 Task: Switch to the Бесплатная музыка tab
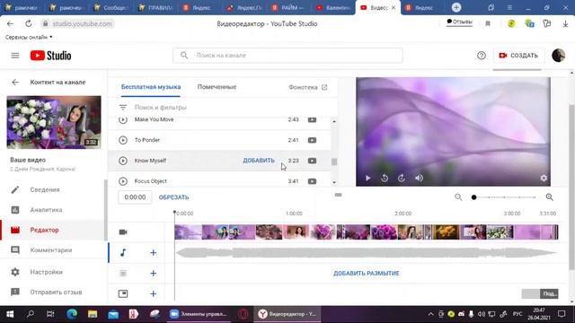pyautogui.click(x=151, y=87)
